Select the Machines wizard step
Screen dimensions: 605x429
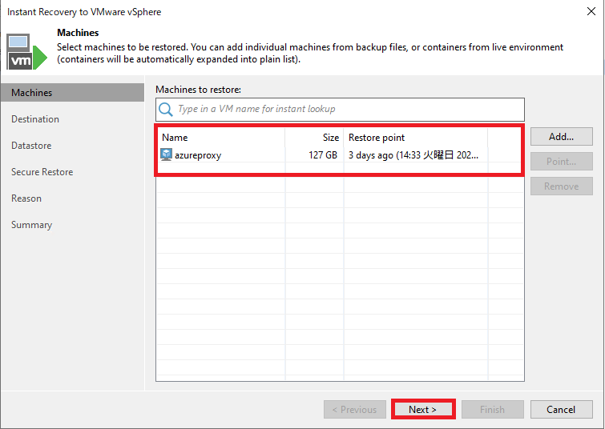coord(73,93)
